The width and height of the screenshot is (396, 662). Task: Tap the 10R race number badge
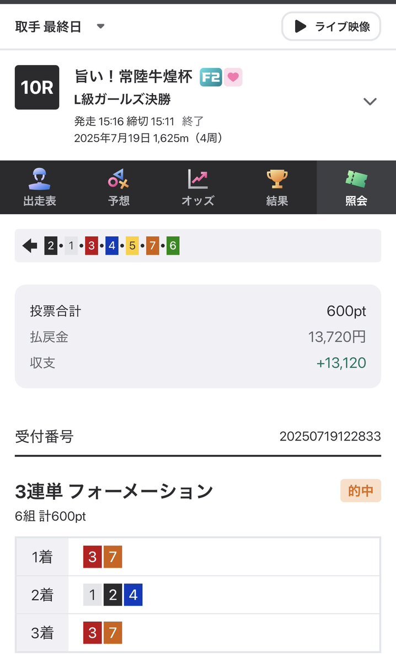pyautogui.click(x=37, y=87)
